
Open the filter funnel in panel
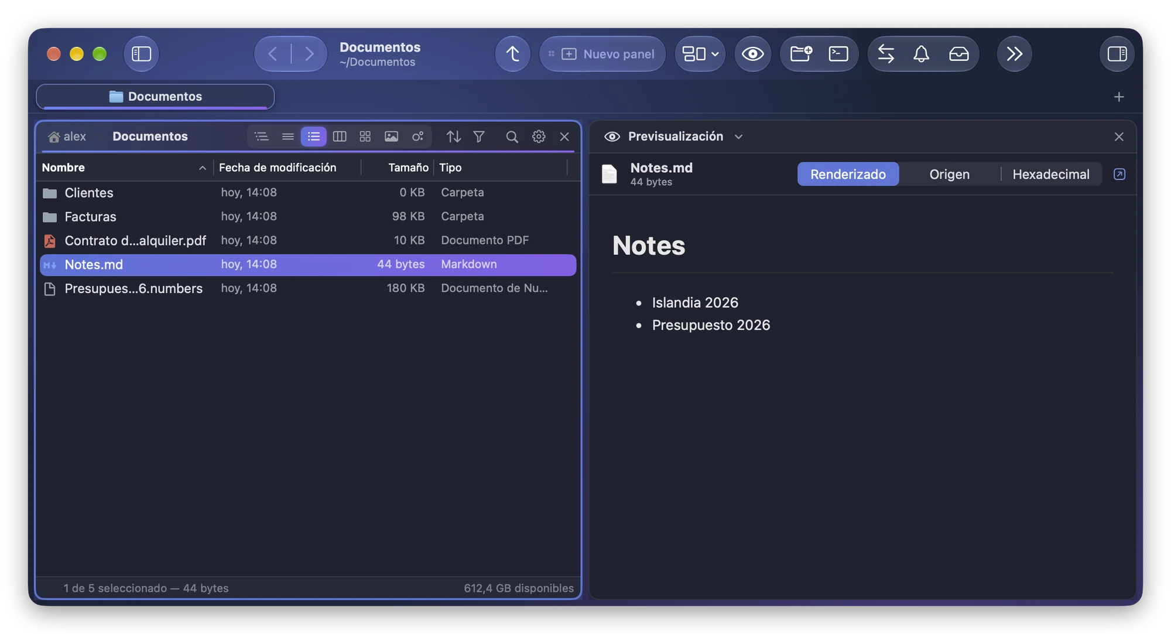(479, 137)
